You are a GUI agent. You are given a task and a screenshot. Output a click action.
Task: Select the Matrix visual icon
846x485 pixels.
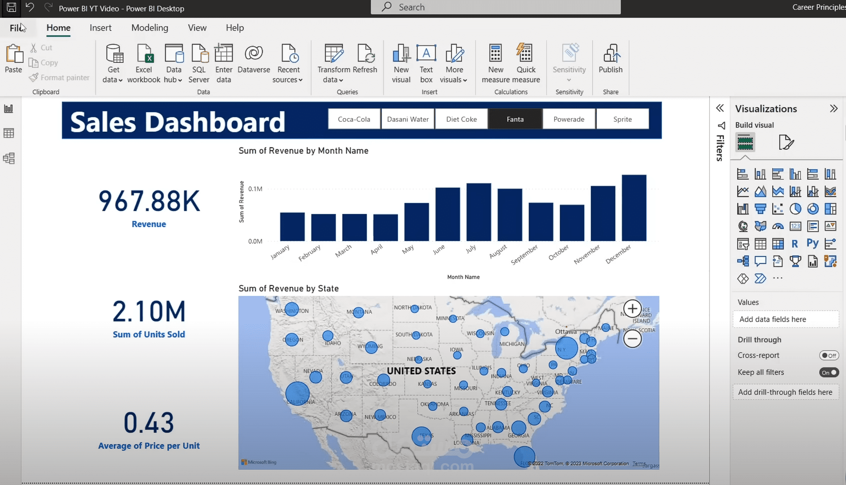click(x=778, y=244)
